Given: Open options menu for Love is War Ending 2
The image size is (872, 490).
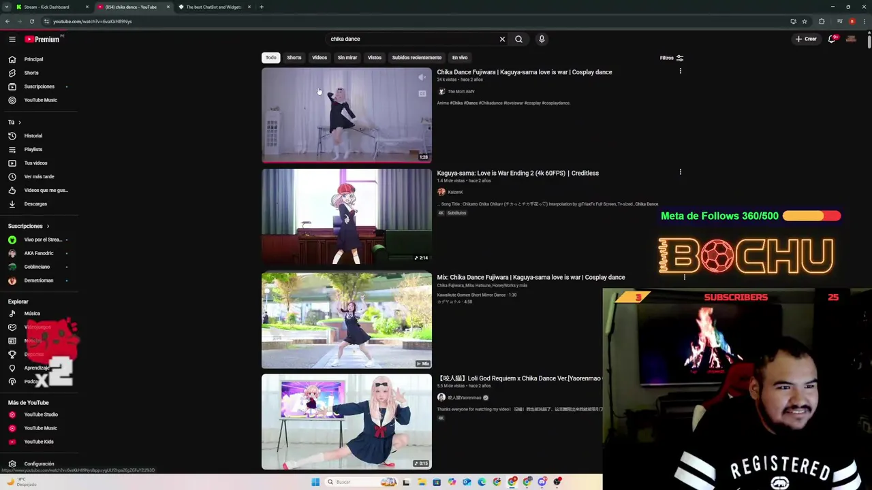Looking at the screenshot, I should point(680,172).
